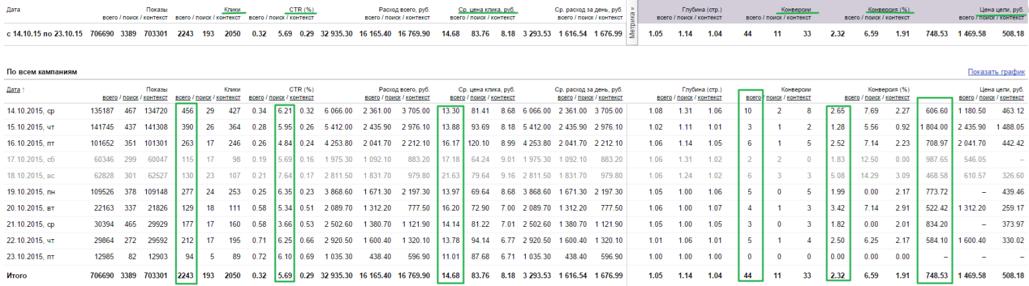Select the date row 20.10.2015, вт
1029x286 pixels.
pos(30,208)
